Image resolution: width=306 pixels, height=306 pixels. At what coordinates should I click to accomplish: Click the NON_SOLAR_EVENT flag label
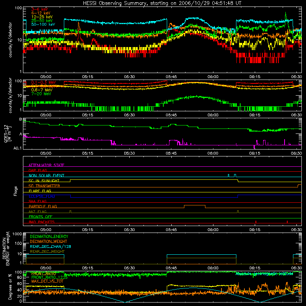click(46, 176)
